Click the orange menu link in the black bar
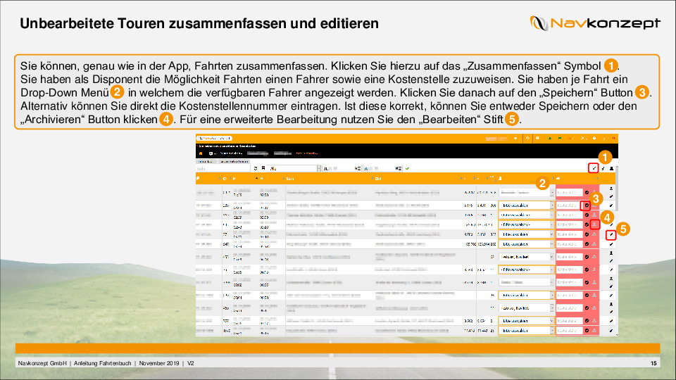 tap(308, 152)
